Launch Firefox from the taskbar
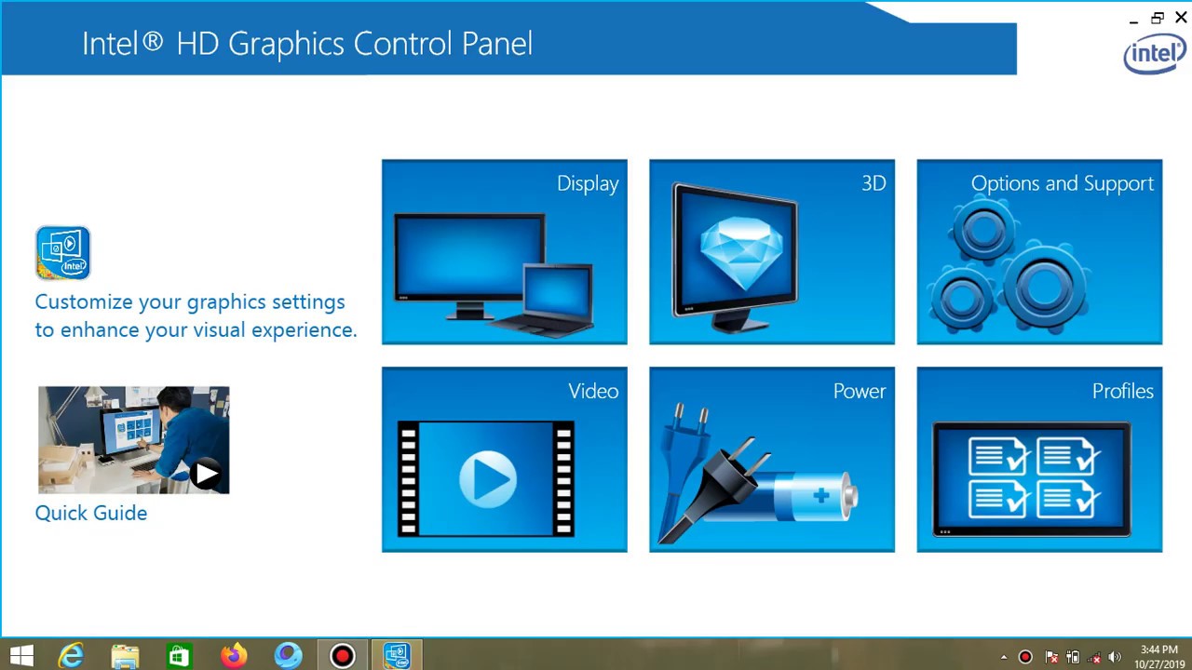Screen dimensions: 1192x670 pos(234,655)
